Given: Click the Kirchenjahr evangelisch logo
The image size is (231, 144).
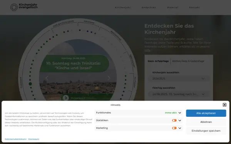Looking at the screenshot, I should pyautogui.click(x=24, y=7).
